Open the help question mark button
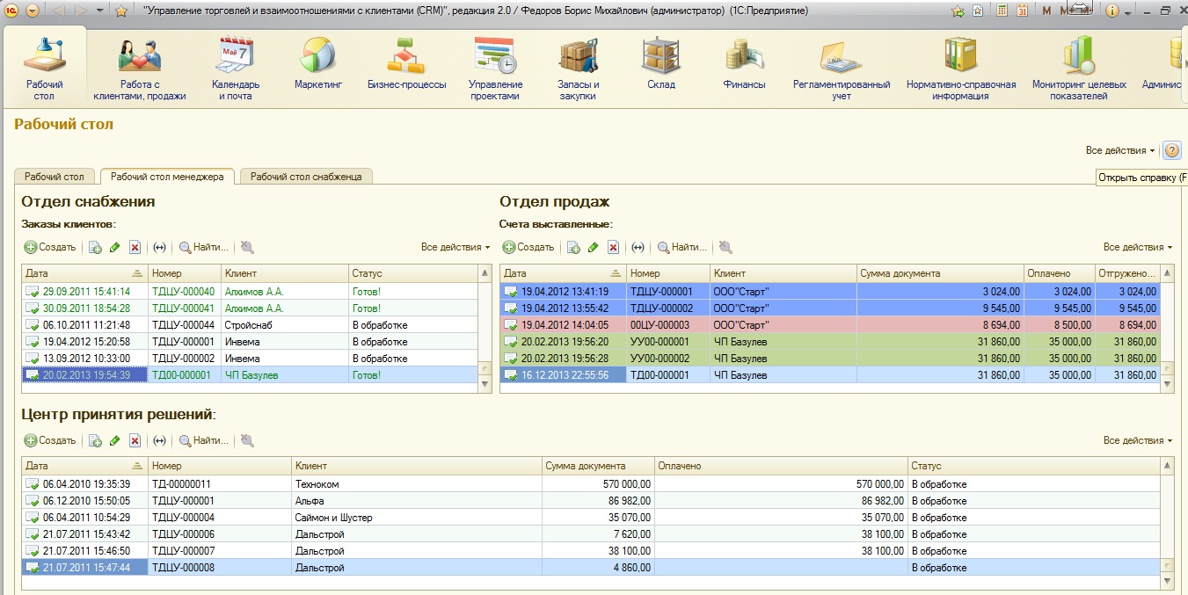Screen dimensions: 1188x595 (1172, 150)
